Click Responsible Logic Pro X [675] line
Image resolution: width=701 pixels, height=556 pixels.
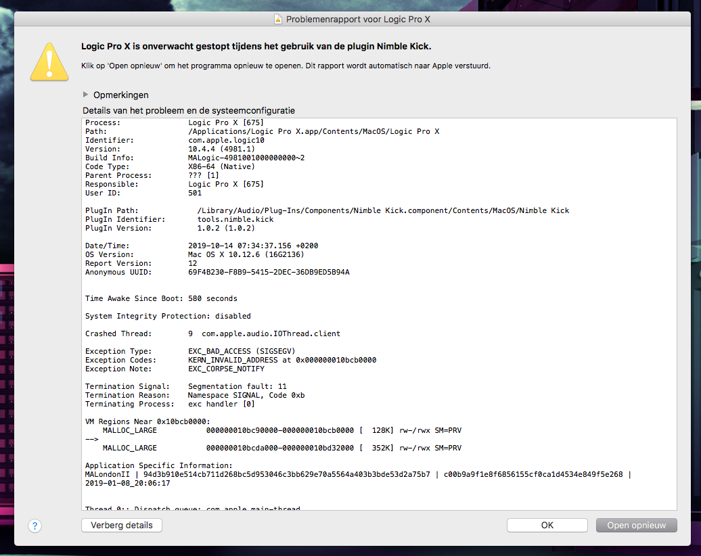pos(175,184)
